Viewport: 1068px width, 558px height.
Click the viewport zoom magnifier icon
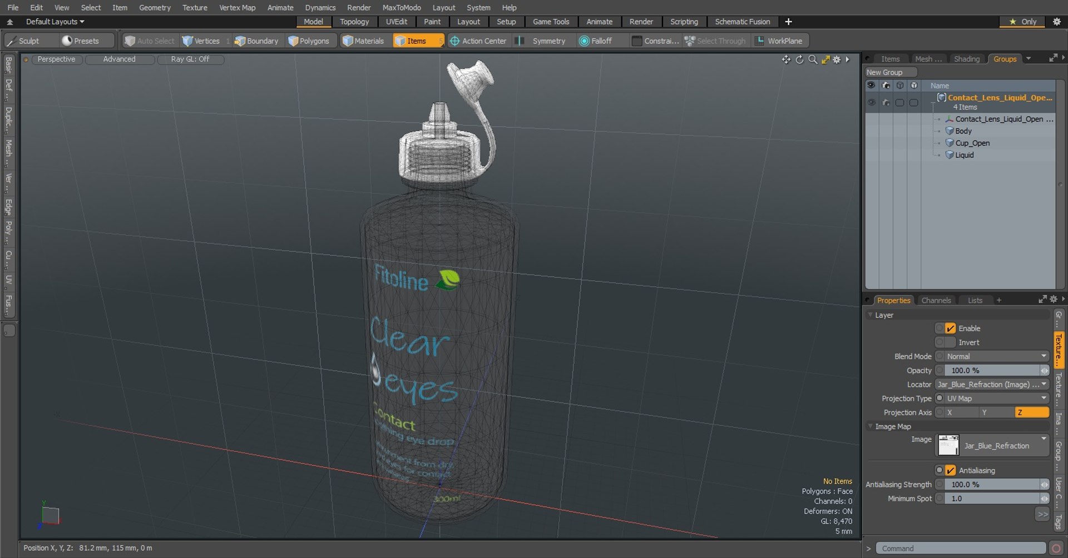813,59
